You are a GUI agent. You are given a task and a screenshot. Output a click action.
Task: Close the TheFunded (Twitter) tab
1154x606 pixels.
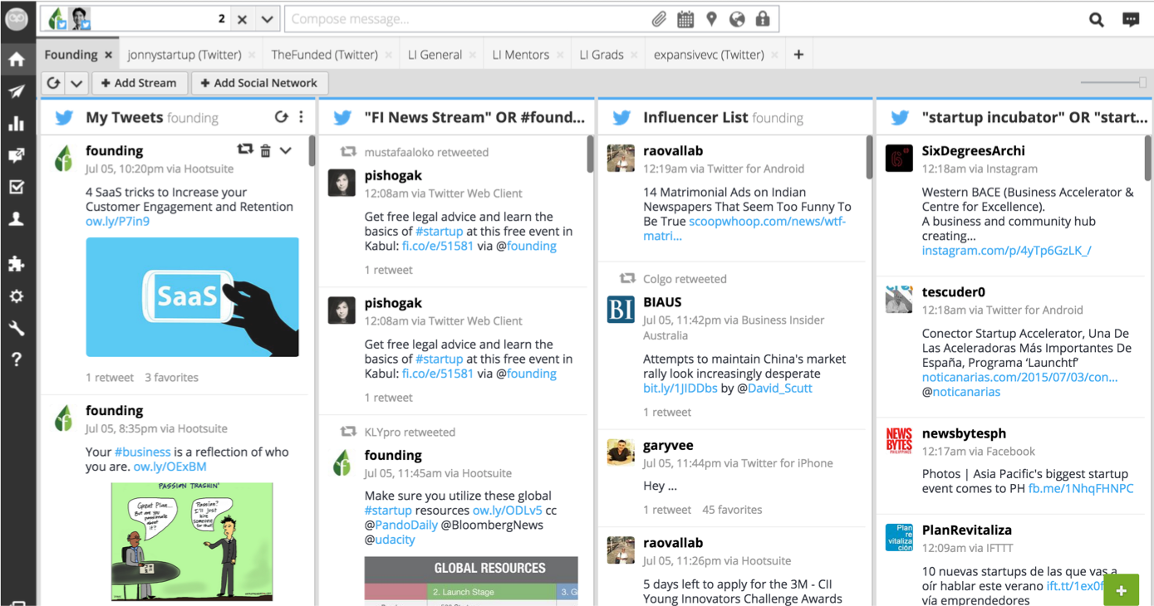389,55
